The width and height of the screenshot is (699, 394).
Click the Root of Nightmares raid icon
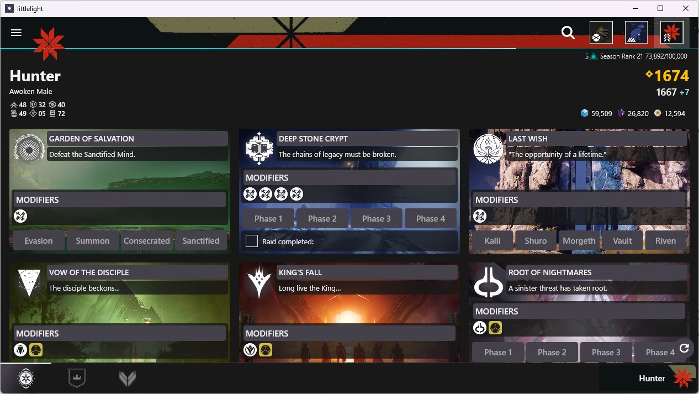(x=489, y=282)
